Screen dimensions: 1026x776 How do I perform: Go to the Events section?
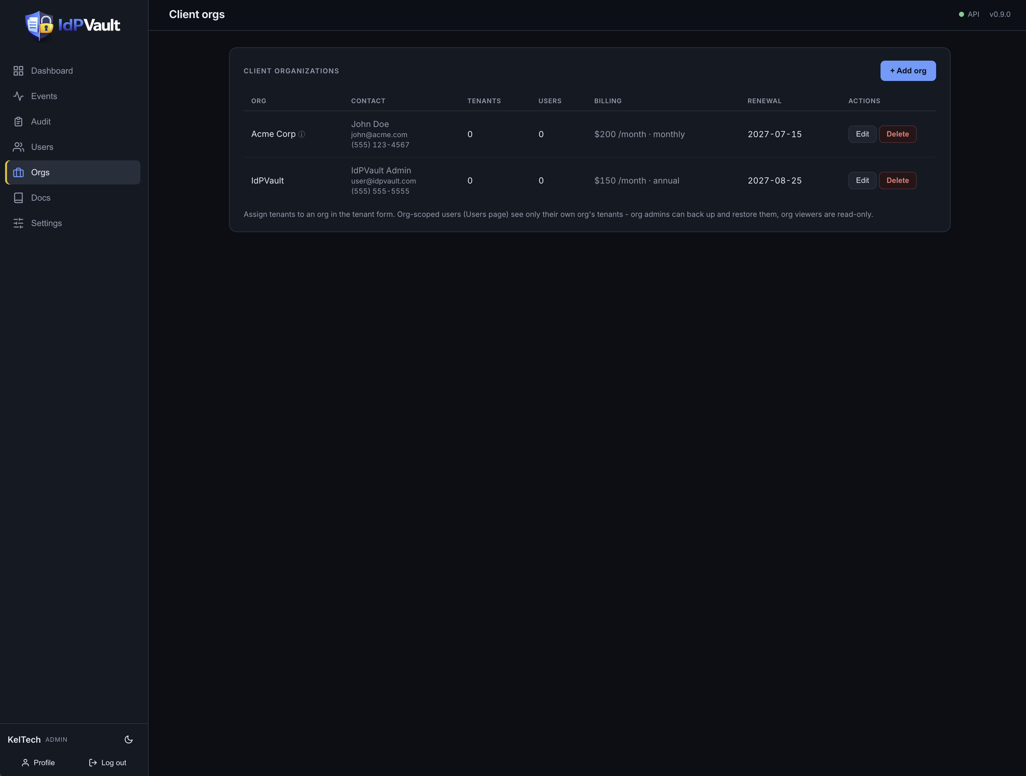[73, 97]
